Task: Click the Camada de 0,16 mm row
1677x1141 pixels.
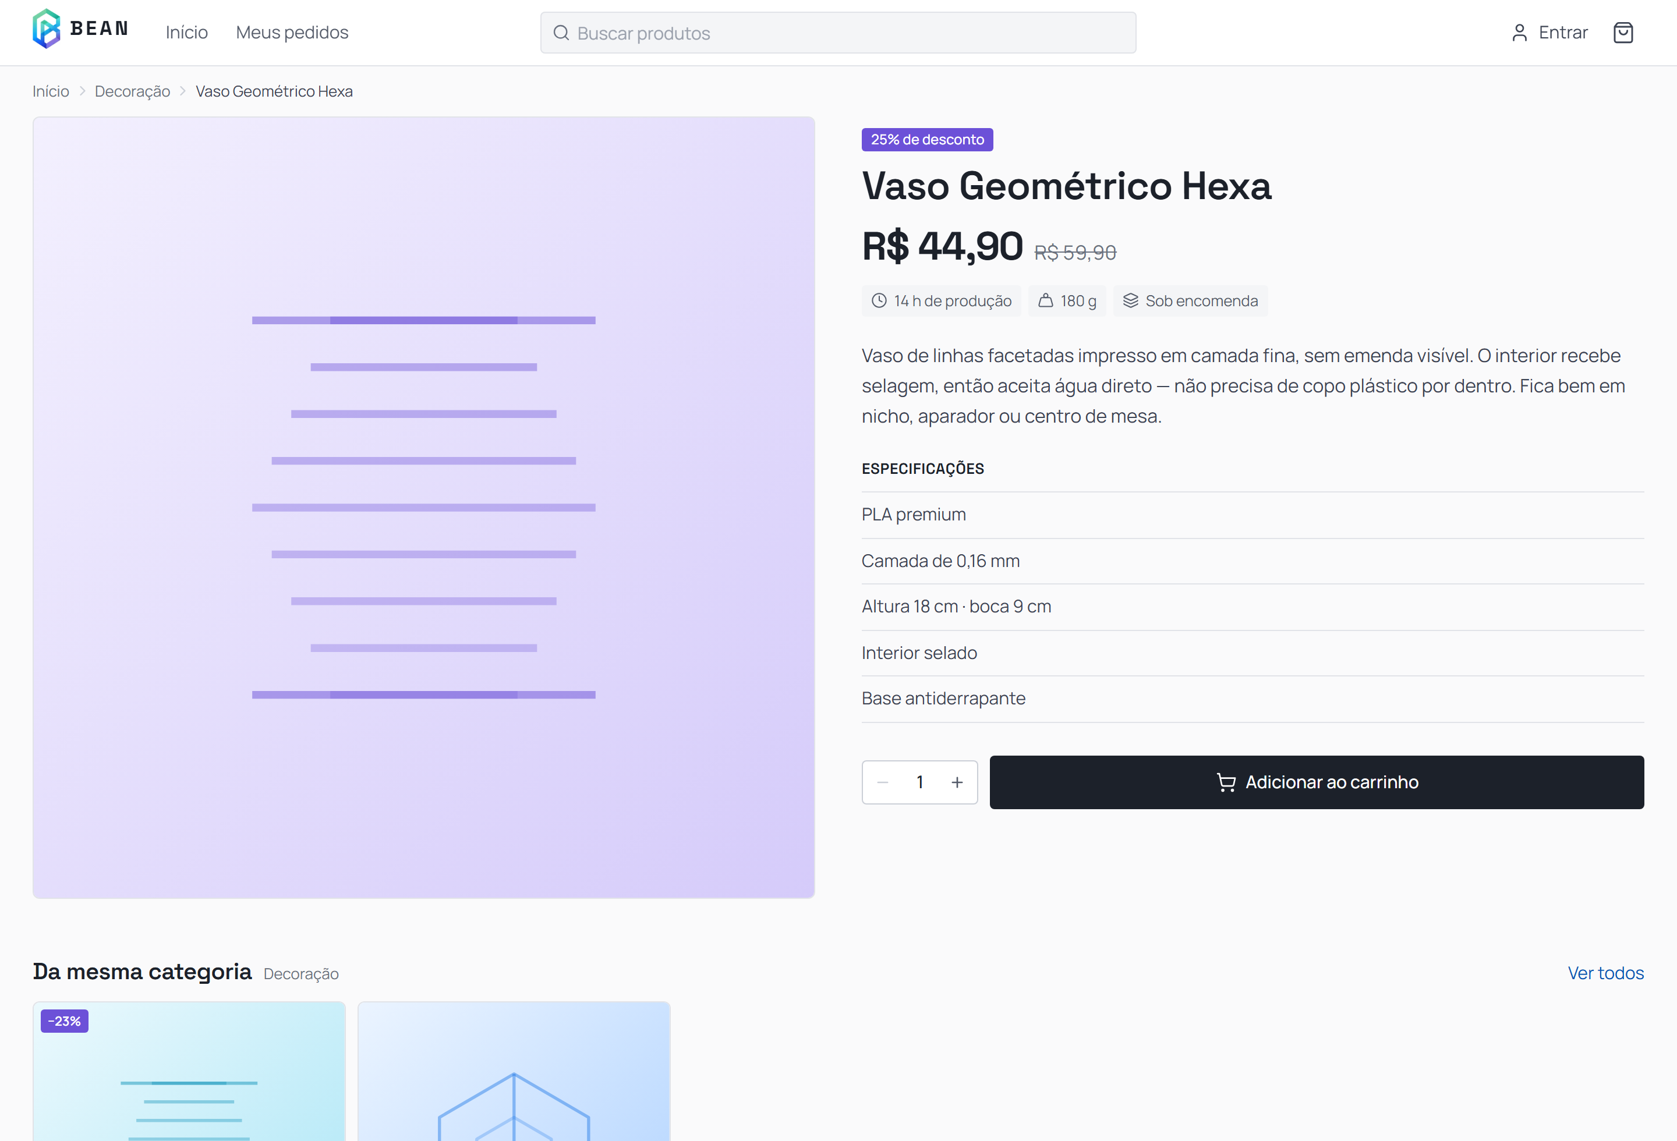Action: pyautogui.click(x=1252, y=561)
